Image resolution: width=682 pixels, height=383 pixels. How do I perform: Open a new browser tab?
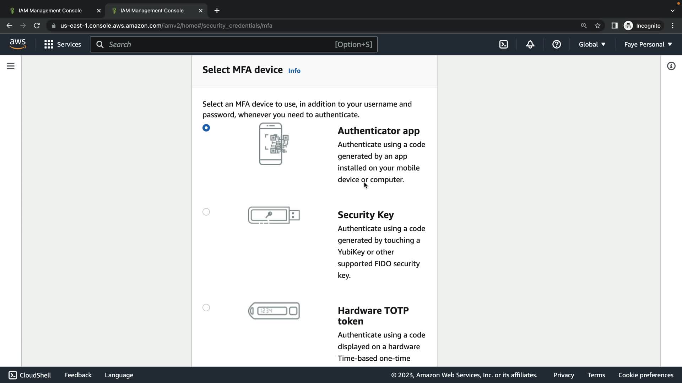pyautogui.click(x=217, y=11)
